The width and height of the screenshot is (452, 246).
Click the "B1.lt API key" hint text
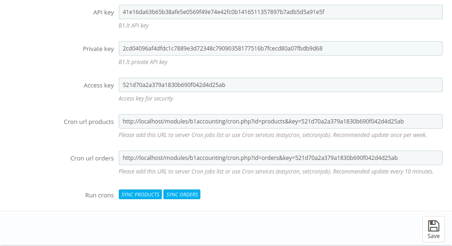(x=133, y=26)
